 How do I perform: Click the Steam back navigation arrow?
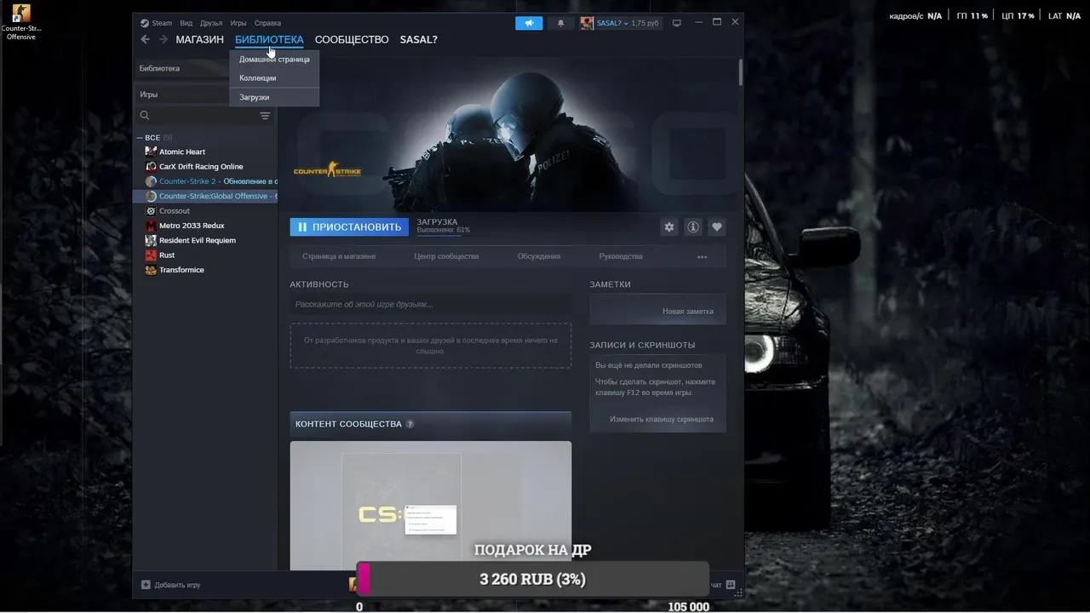click(145, 39)
